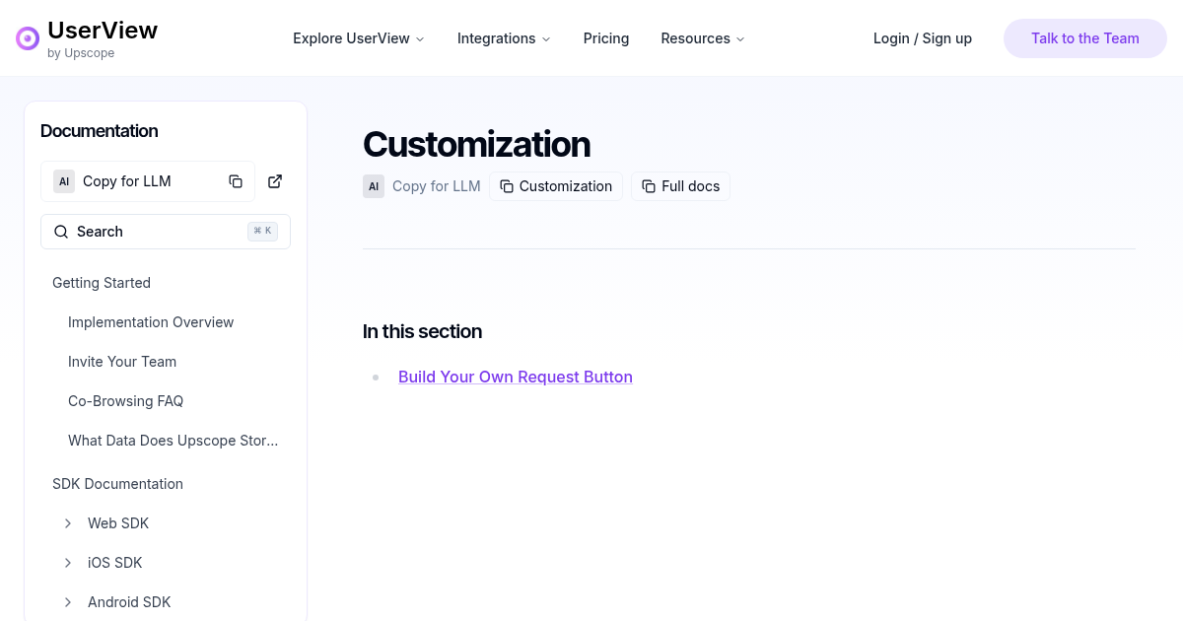Click the Web SDK label in the sidebar

[x=118, y=523]
